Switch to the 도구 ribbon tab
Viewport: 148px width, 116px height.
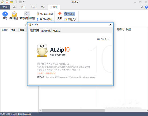33,7
